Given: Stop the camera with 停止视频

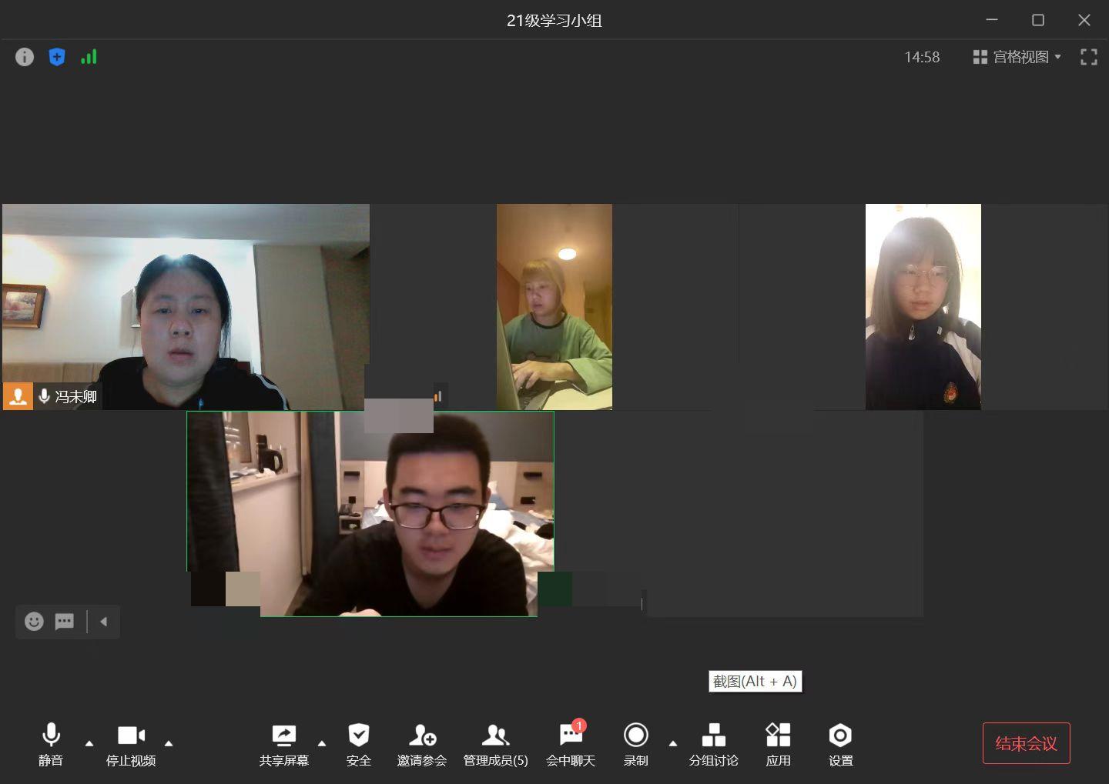Looking at the screenshot, I should [131, 744].
